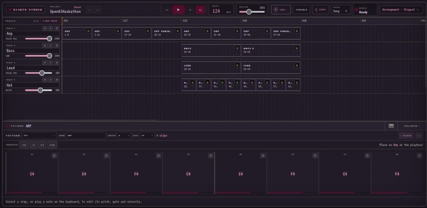Delete the Lead track
Viewport: 427px width, 208px height.
click(57, 62)
